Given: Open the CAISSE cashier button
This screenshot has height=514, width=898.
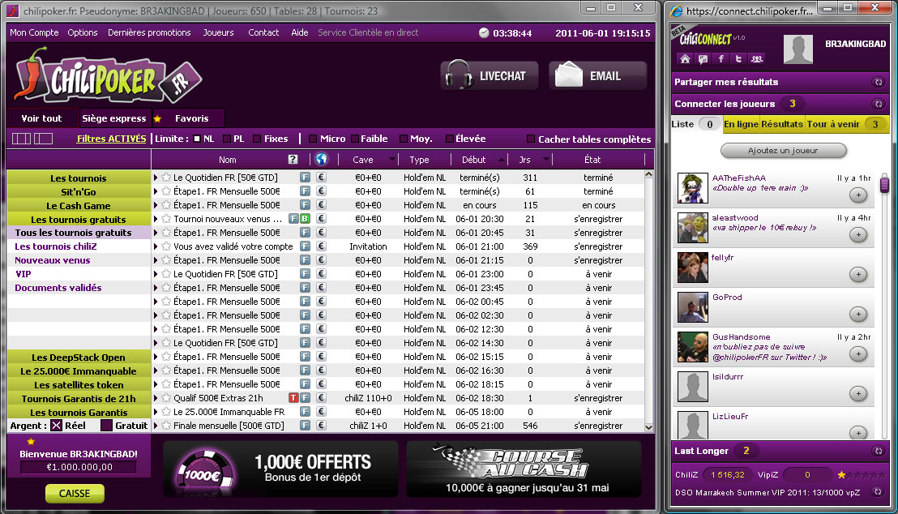Looking at the screenshot, I should [x=75, y=494].
